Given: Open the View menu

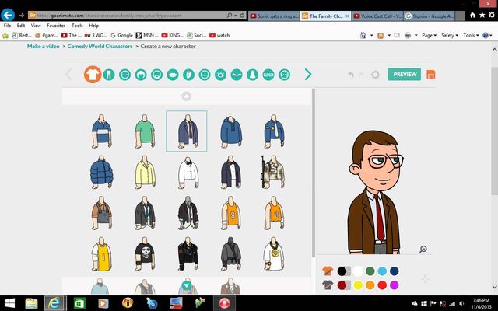Looking at the screenshot, I should (36, 26).
